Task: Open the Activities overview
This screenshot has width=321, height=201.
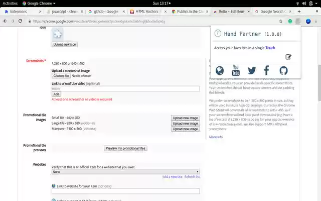Action: click(x=10, y=4)
